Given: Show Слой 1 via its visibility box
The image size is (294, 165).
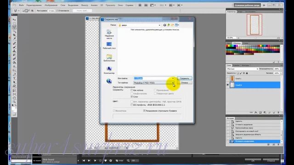Looking at the screenshot, I should pyautogui.click(x=228, y=78).
